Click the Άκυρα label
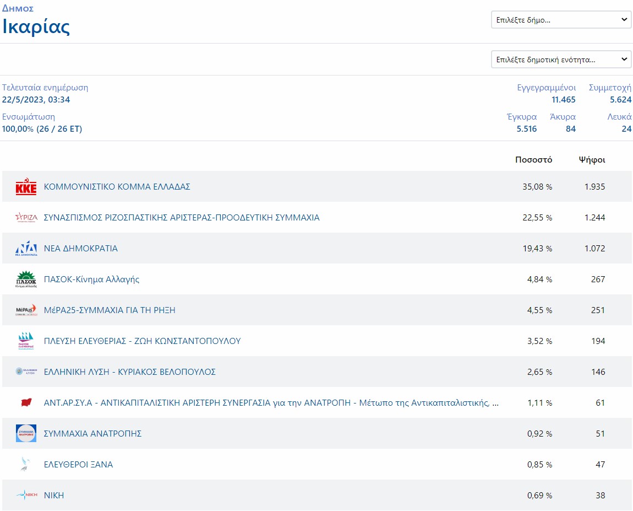Screen dimensions: 633x511 [x=563, y=117]
